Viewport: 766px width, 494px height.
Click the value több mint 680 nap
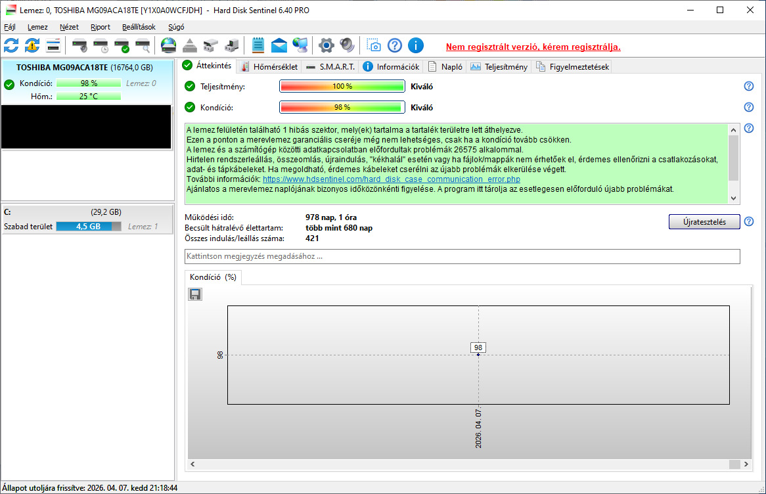pos(339,228)
